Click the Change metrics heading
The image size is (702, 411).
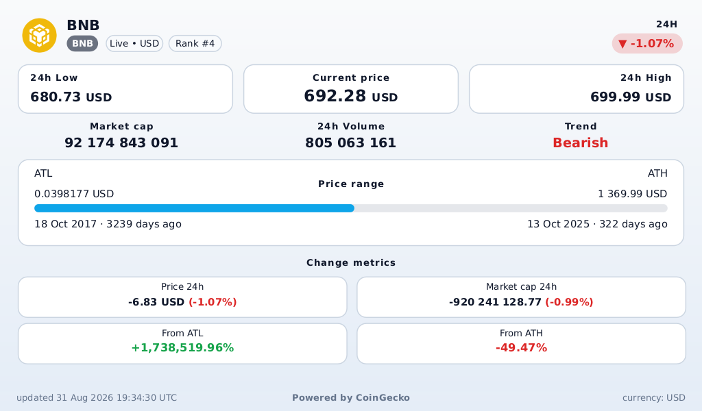point(351,262)
